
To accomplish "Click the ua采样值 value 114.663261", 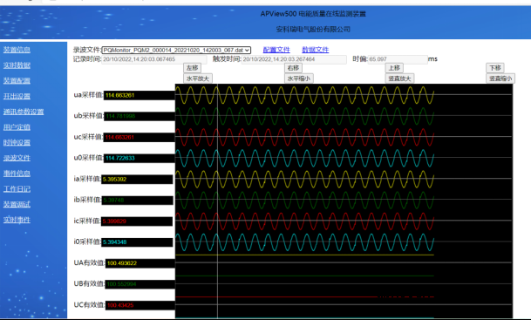I will coord(140,96).
